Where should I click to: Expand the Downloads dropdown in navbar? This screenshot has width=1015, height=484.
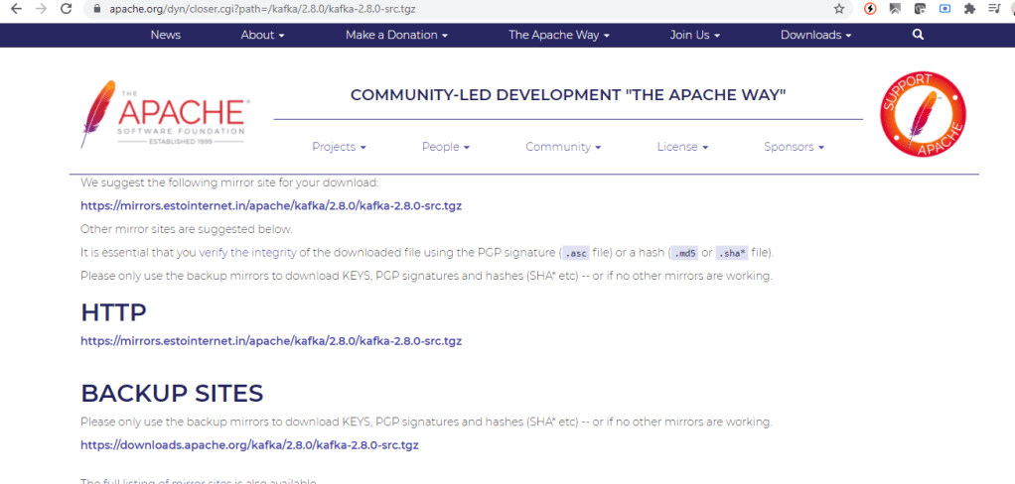click(815, 35)
